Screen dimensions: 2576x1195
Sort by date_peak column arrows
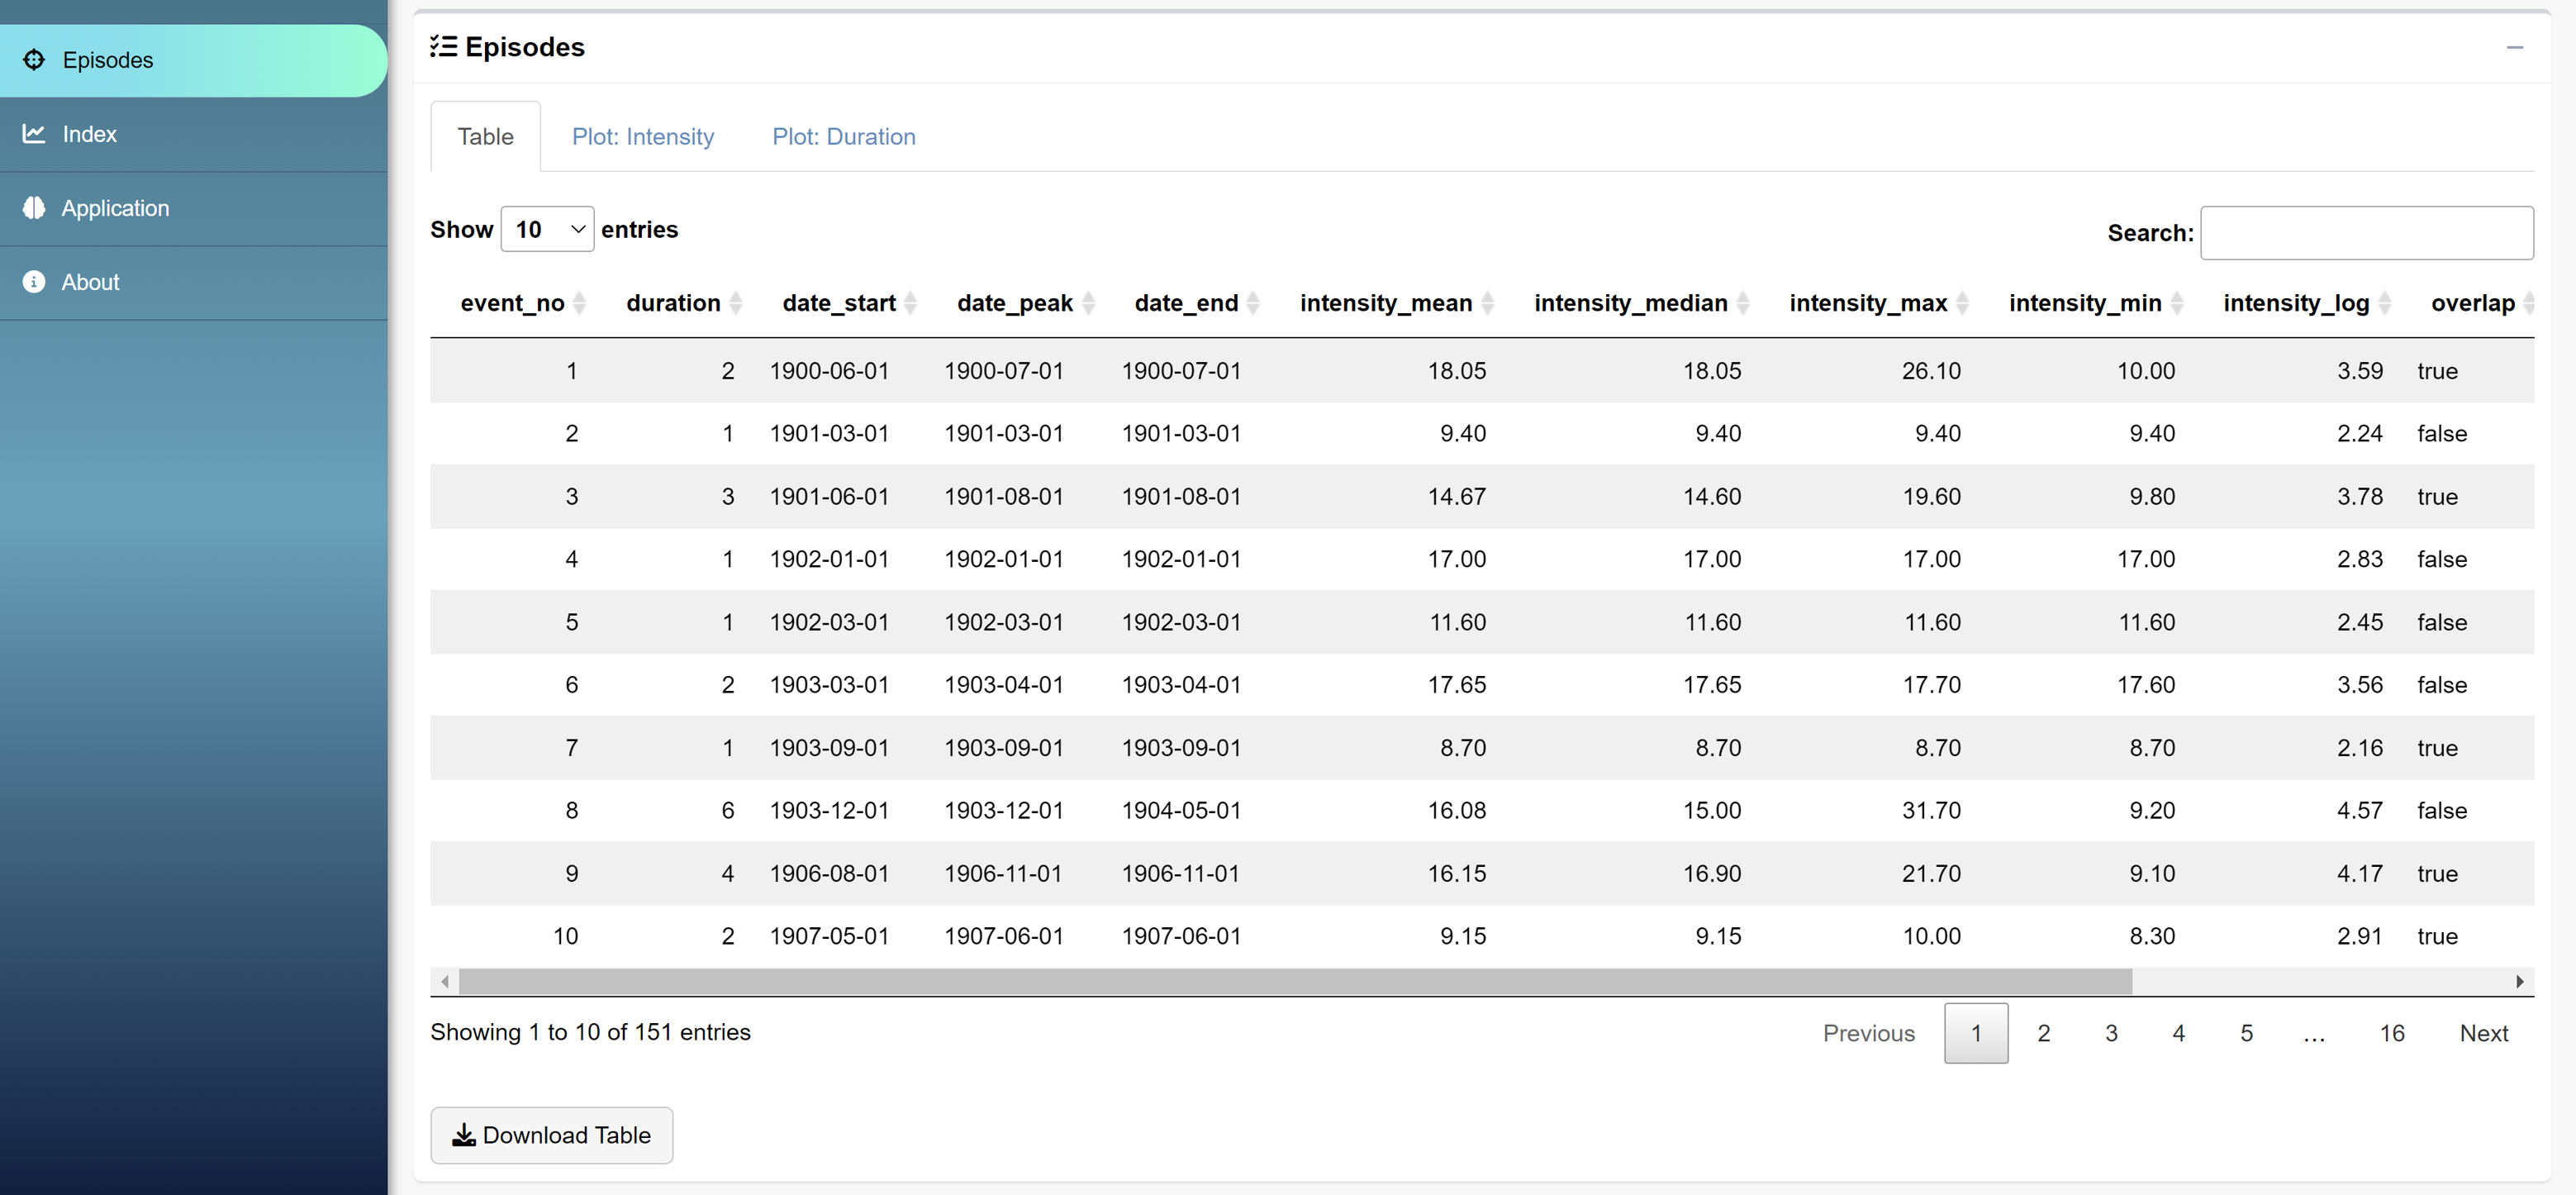(1088, 303)
